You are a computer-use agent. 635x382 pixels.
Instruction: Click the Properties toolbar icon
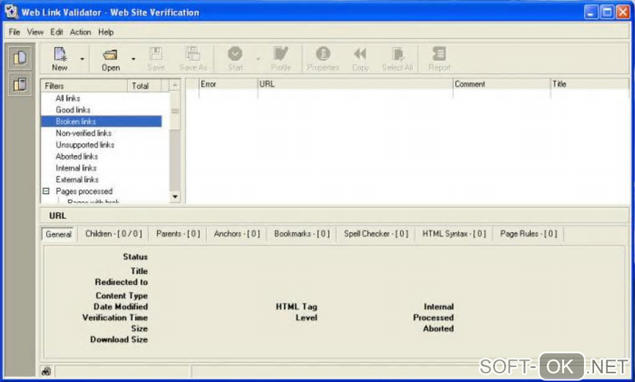click(322, 55)
